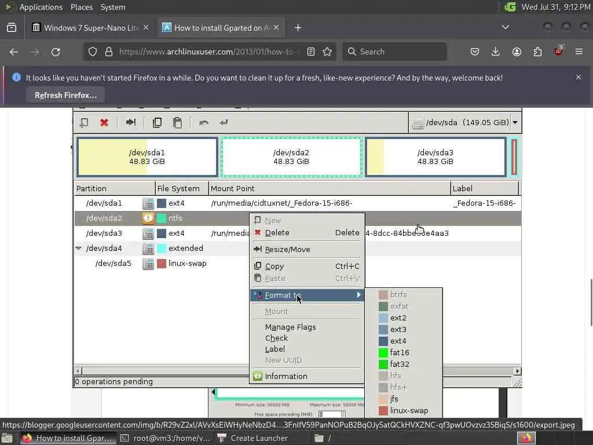Open the Pocket save icon
593x445 pixels.
pyautogui.click(x=475, y=52)
